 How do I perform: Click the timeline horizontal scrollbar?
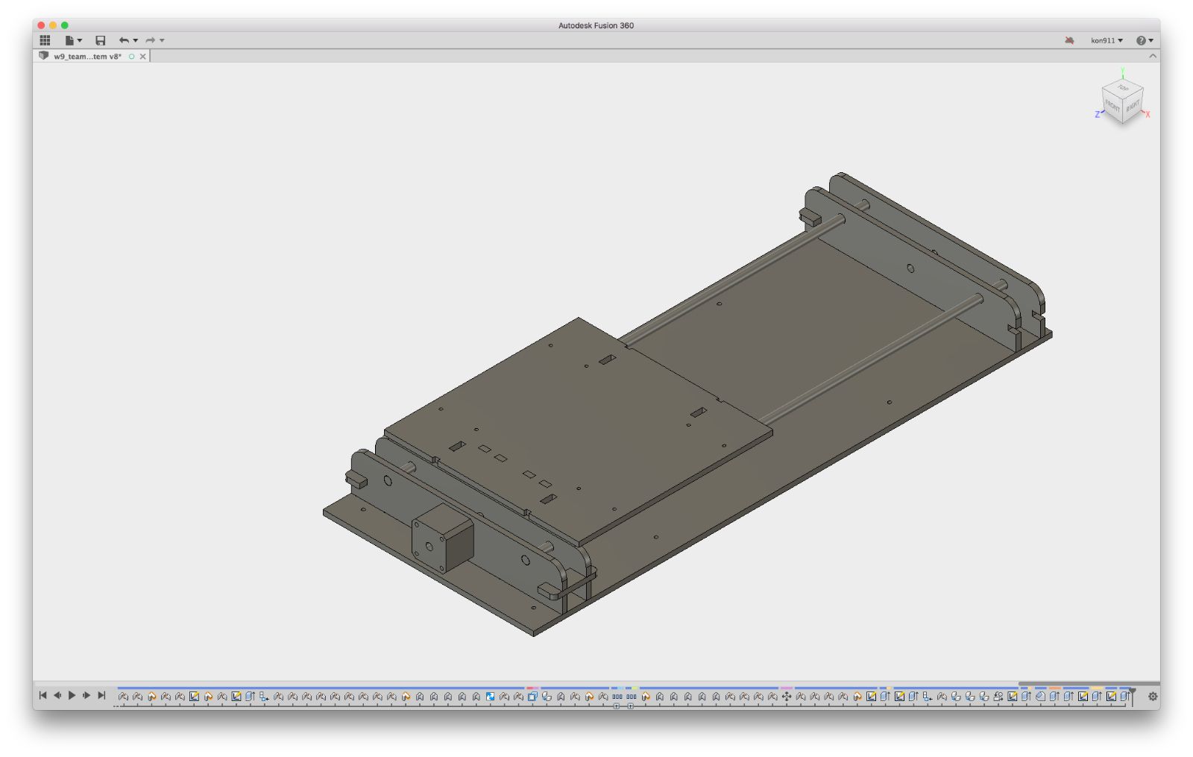[1089, 683]
